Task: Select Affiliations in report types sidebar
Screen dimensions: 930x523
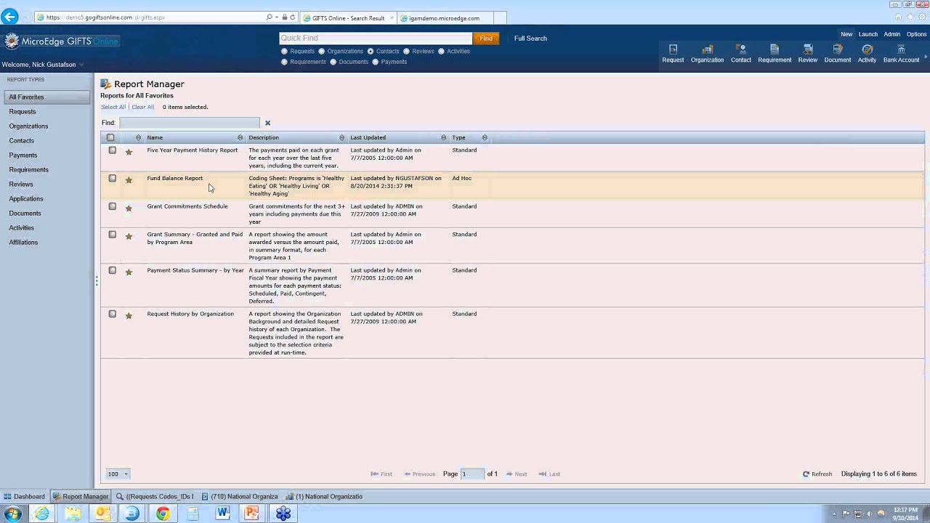Action: click(23, 242)
